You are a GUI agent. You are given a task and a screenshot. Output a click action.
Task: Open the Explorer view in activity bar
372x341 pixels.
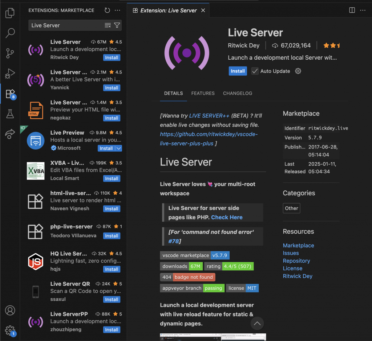click(x=10, y=13)
